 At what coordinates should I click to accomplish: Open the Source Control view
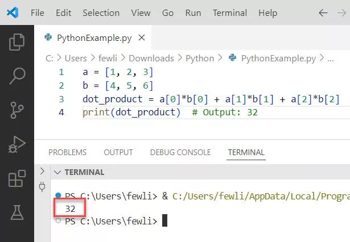click(17, 109)
